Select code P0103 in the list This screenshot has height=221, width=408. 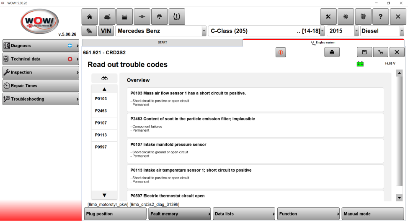click(x=104, y=99)
